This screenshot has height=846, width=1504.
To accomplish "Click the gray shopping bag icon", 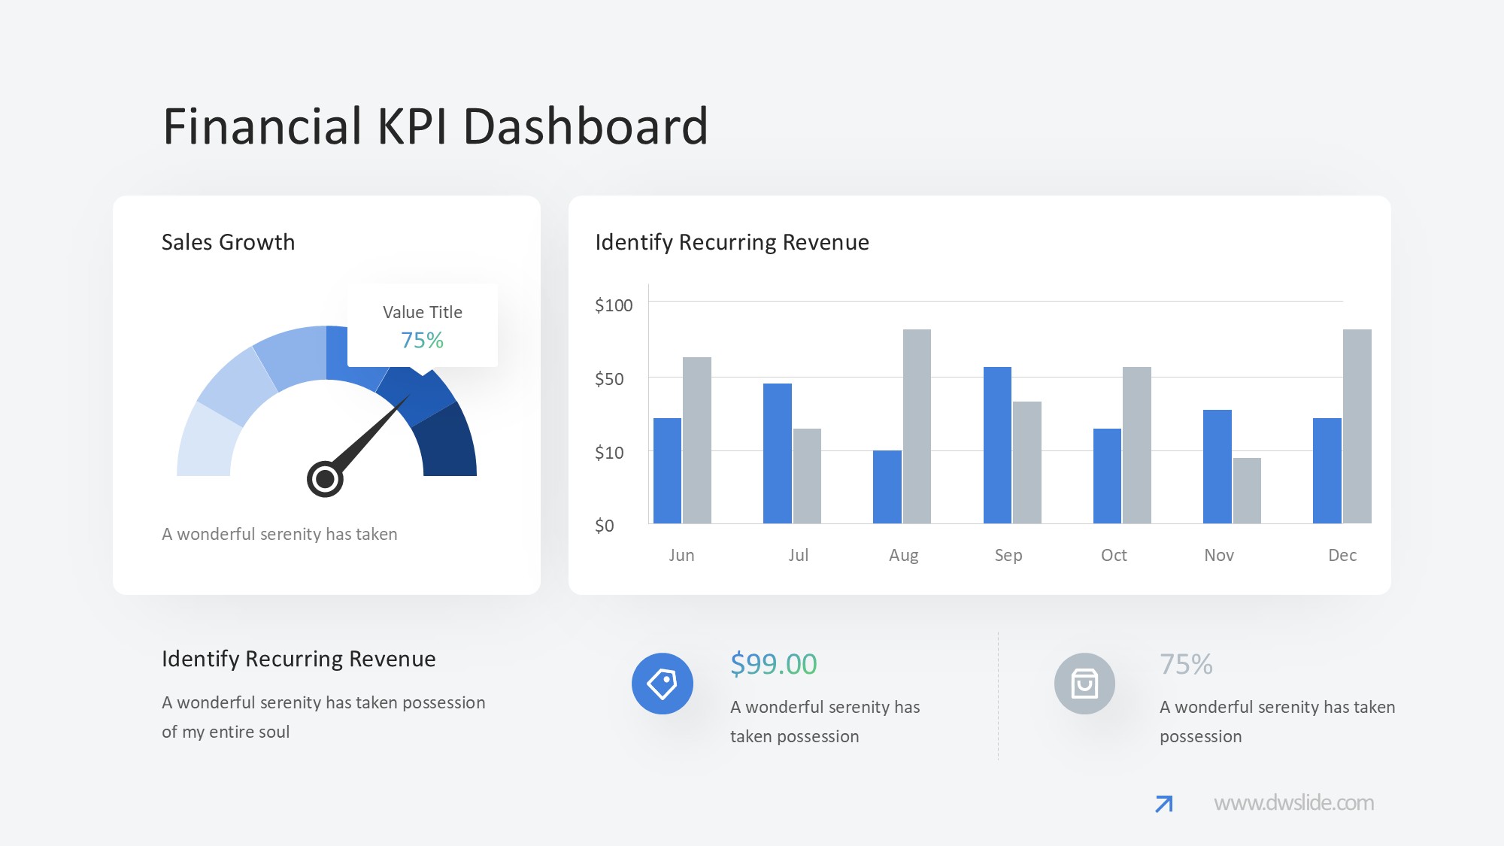I will 1084,684.
